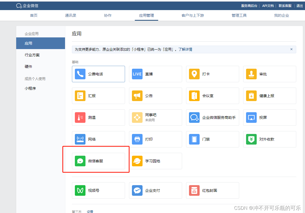
Task: Select the 审批 stamp icon
Action: click(251, 74)
